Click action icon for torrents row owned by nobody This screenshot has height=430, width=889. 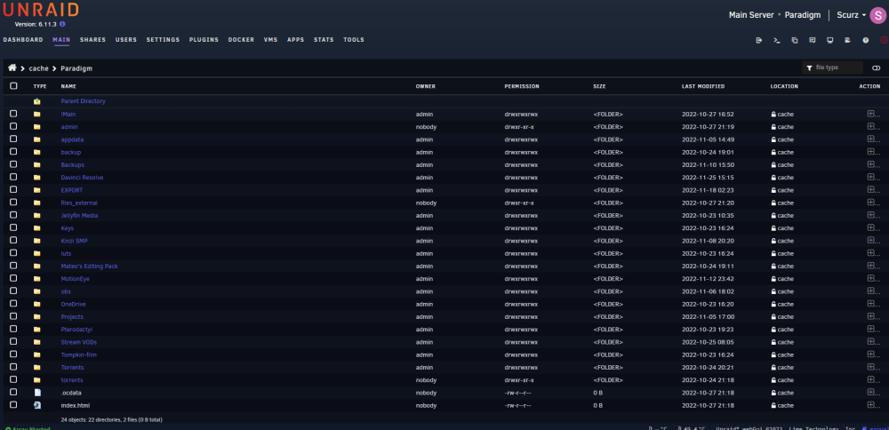pos(871,380)
